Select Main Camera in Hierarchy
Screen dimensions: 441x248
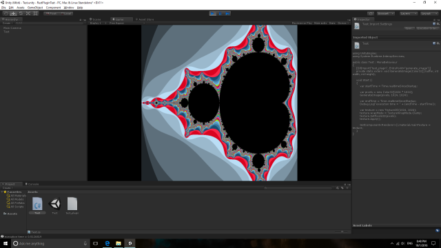(x=12, y=28)
